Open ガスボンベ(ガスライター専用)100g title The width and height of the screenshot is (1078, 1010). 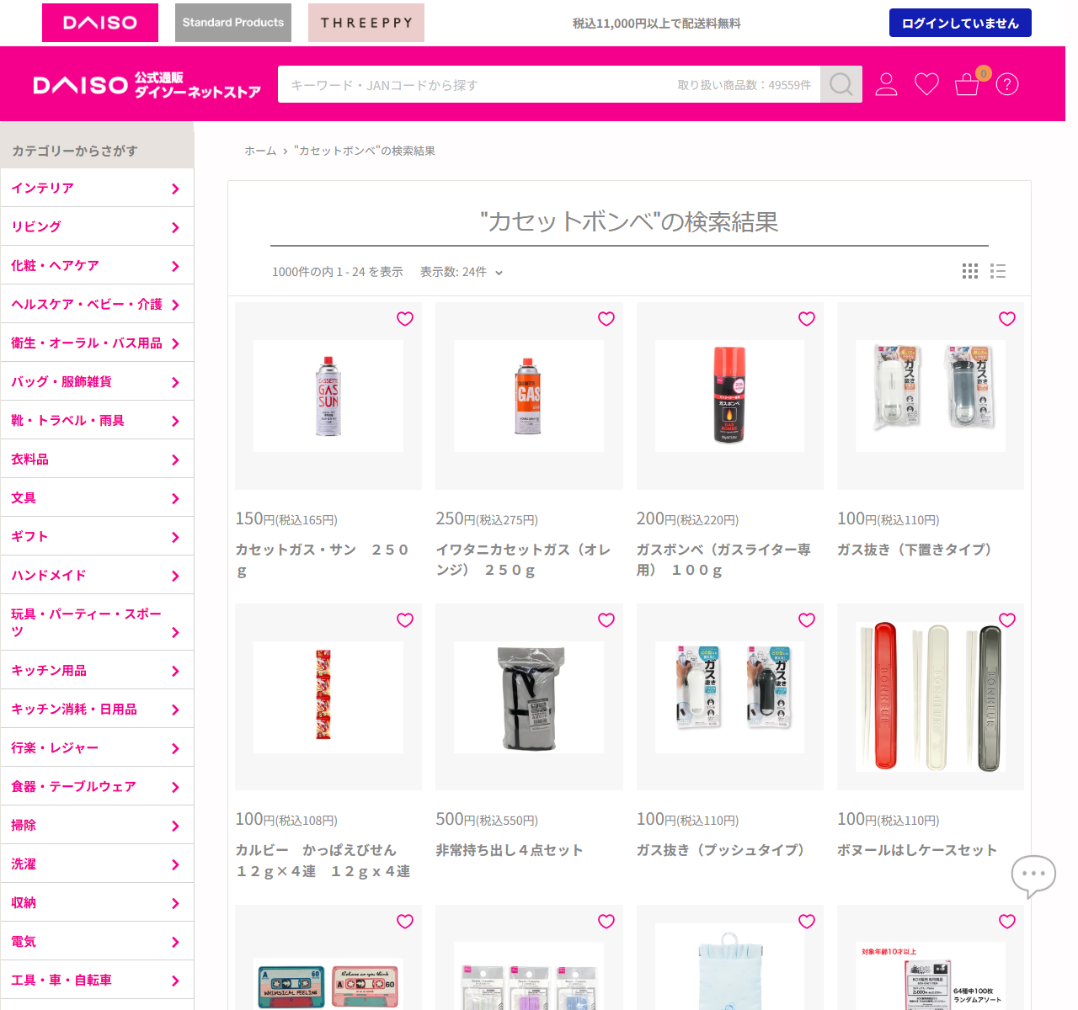[x=724, y=560]
